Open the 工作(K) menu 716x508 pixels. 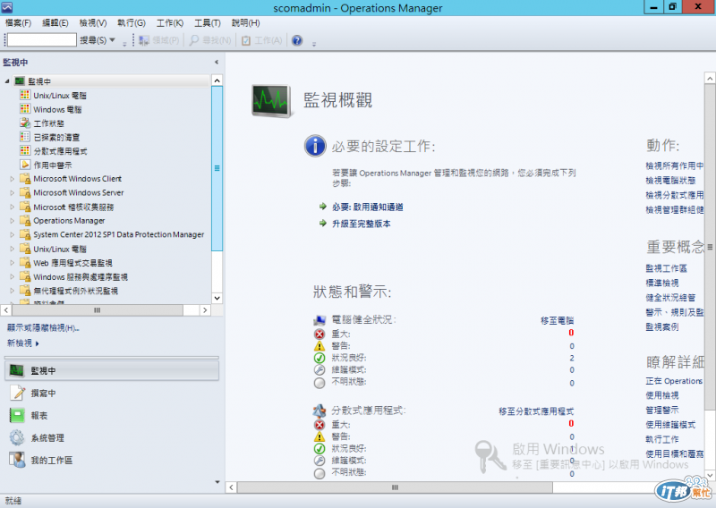coord(170,23)
